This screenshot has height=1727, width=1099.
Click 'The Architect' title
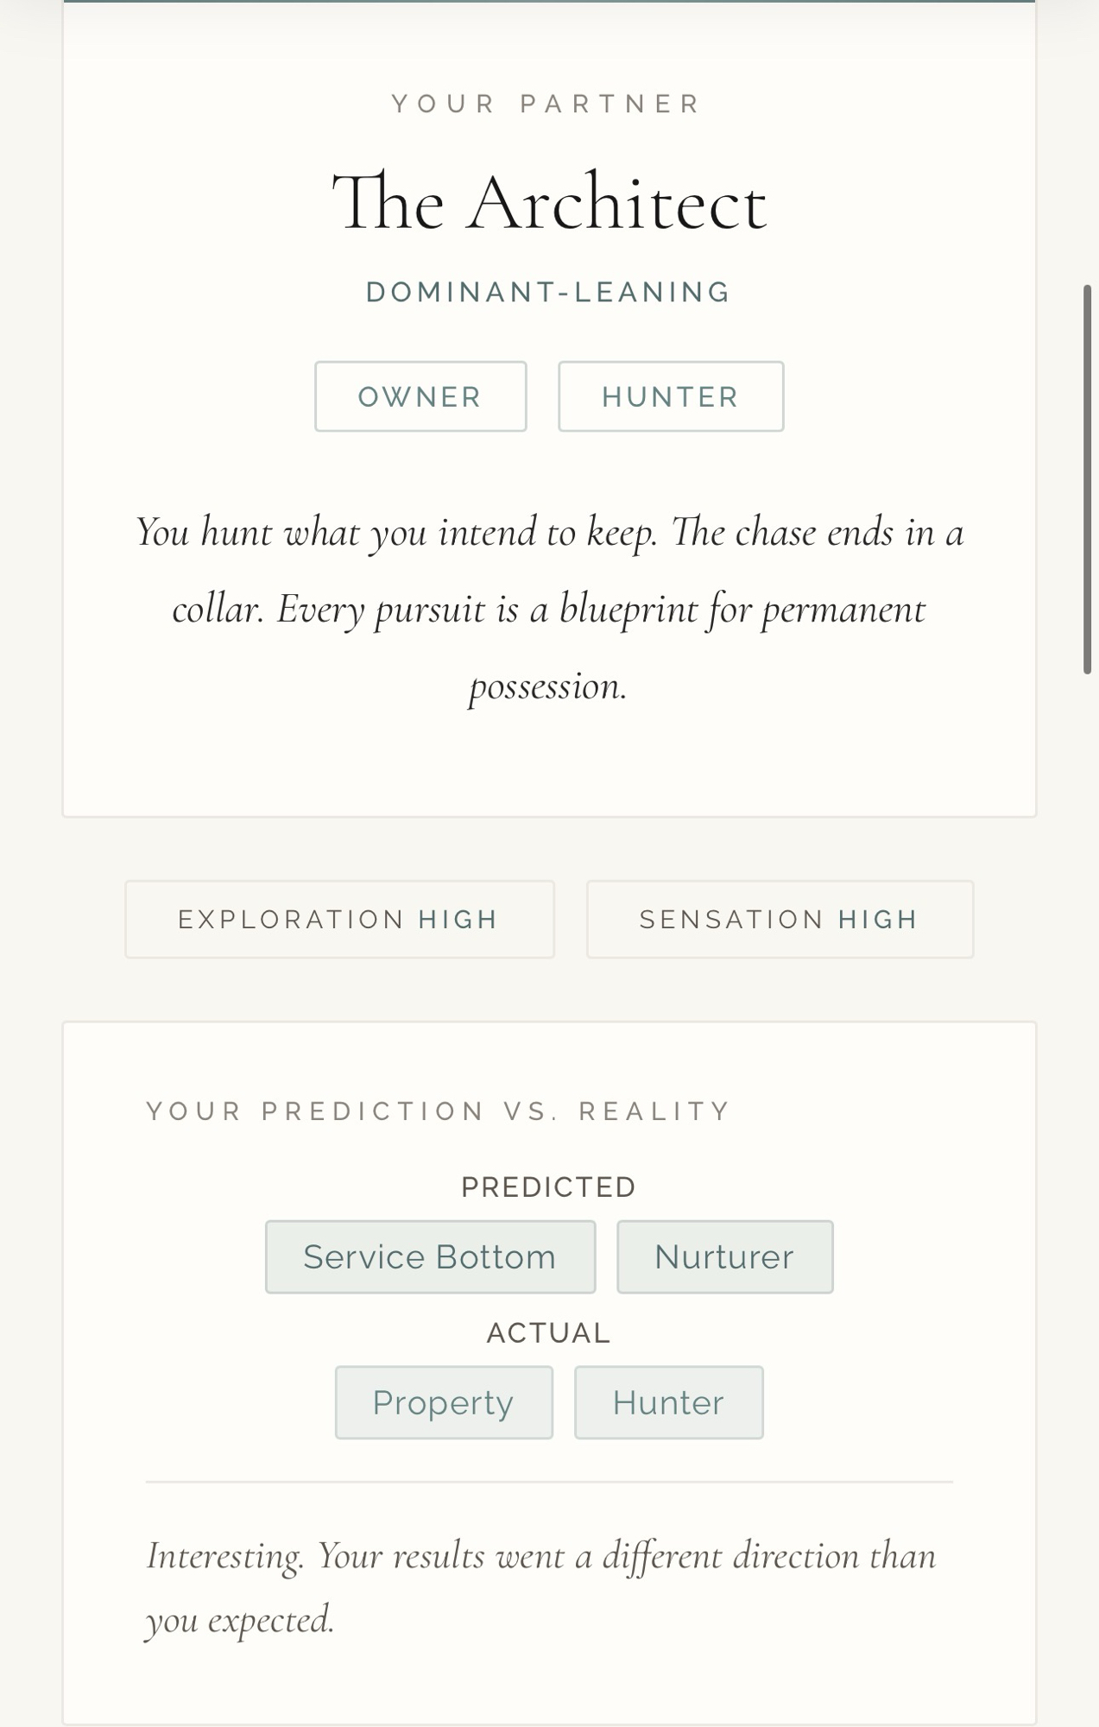[x=549, y=204]
